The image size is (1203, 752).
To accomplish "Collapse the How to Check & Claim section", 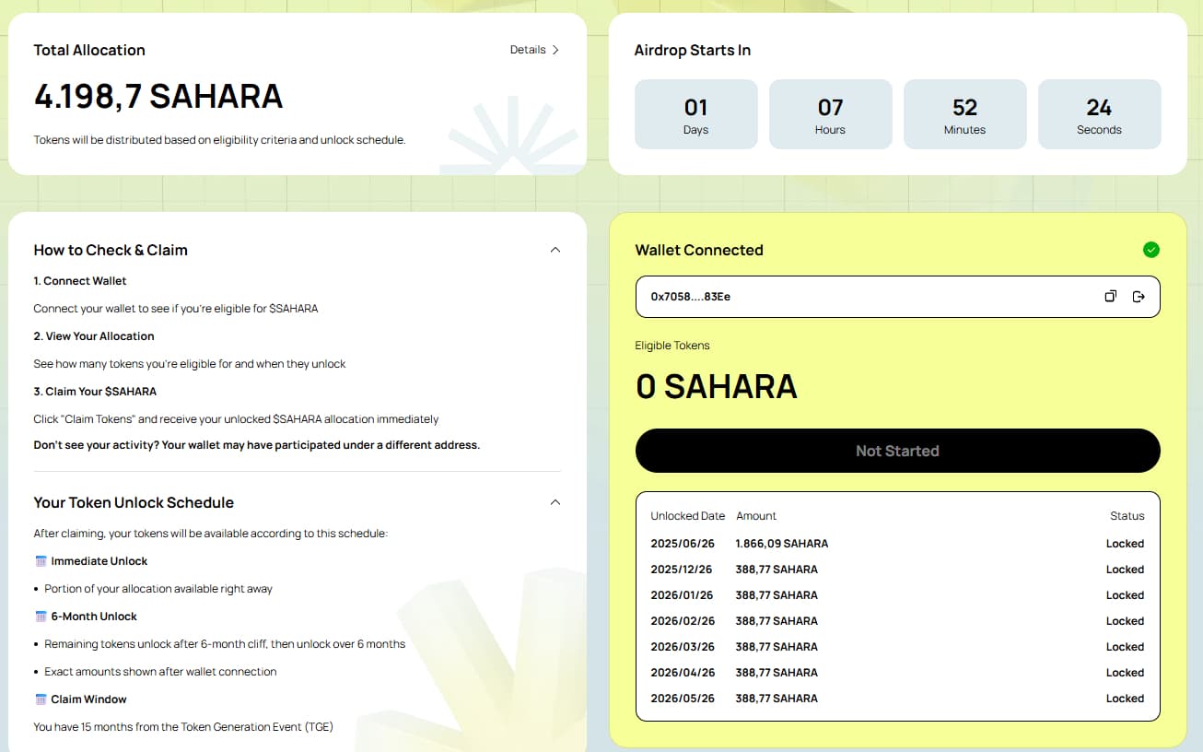I will (555, 250).
